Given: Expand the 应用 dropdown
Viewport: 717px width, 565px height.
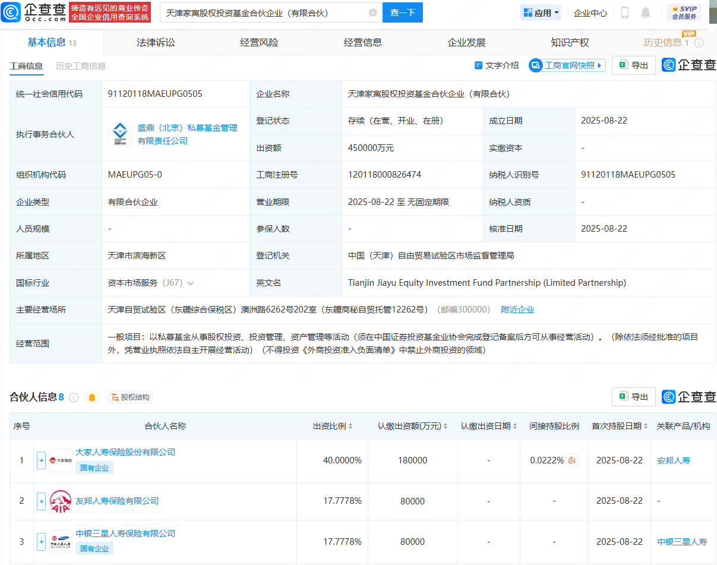Looking at the screenshot, I should pos(541,12).
